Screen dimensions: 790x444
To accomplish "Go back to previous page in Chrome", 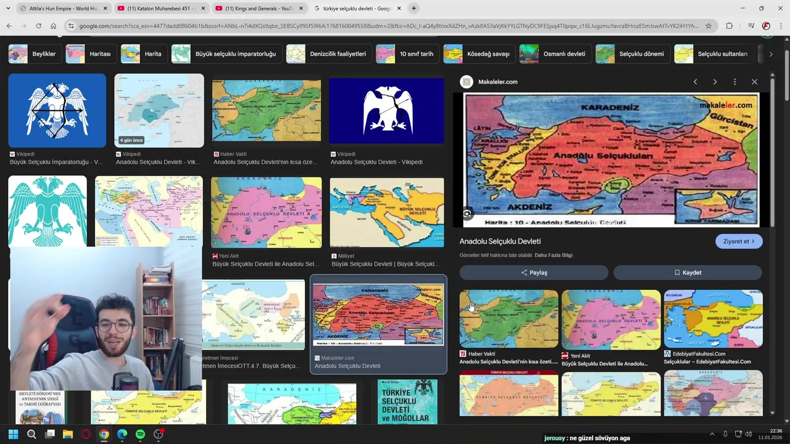I will (x=9, y=26).
